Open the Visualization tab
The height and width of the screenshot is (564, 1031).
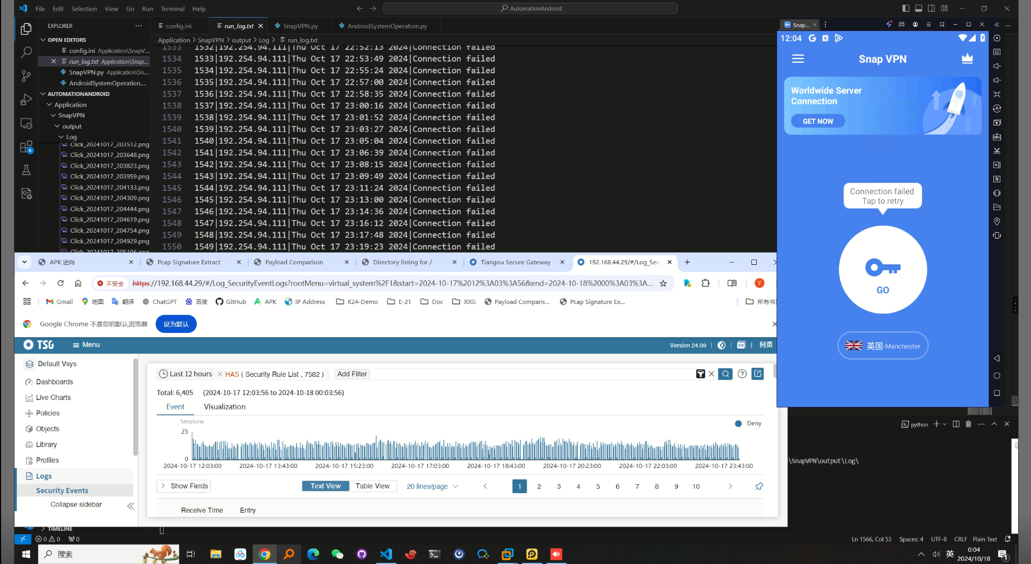[224, 407]
